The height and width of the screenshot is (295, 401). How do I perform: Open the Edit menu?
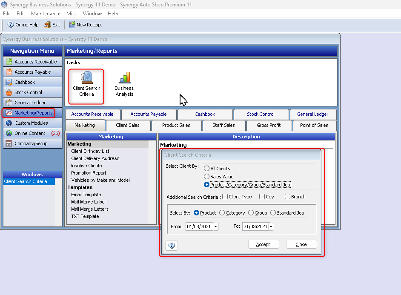pyautogui.click(x=21, y=14)
